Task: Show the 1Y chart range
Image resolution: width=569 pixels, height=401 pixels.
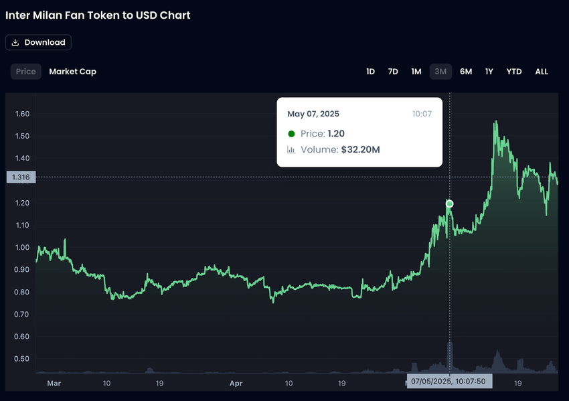Action: (489, 72)
